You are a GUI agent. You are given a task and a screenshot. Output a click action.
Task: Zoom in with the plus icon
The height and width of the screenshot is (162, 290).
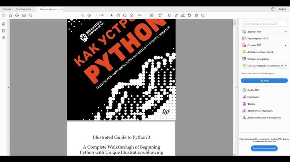click(131, 15)
